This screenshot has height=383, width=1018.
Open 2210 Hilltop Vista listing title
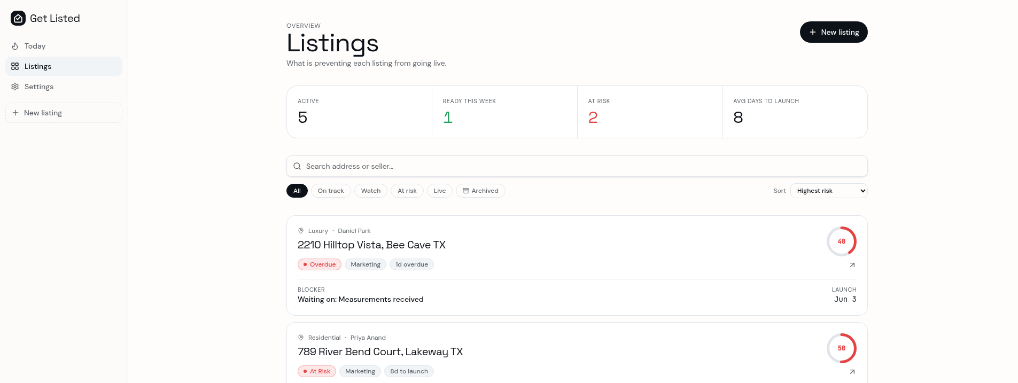pos(371,245)
